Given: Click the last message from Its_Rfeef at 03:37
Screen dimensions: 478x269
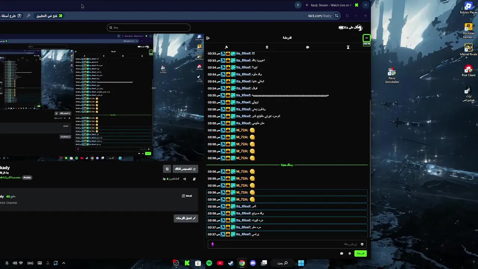Looking at the screenshot, I should [x=287, y=234].
